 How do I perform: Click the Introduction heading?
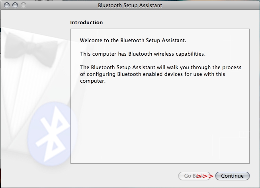[86, 23]
